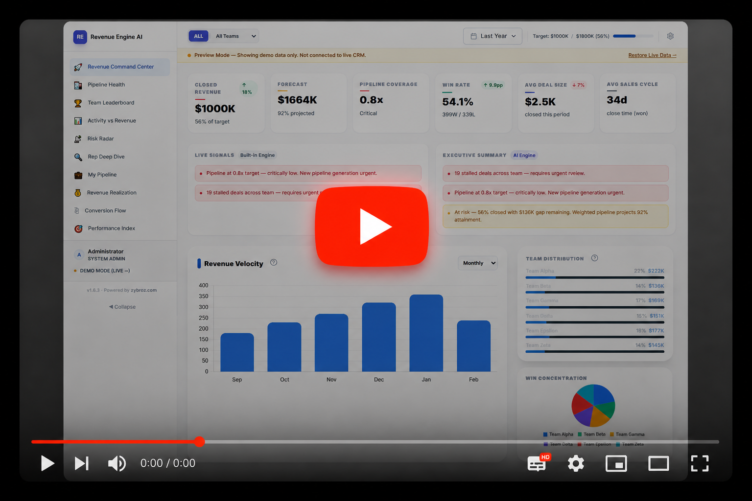The height and width of the screenshot is (501, 752).
Task: Click the Rep Deep Dive magnifier icon
Action: coord(78,157)
